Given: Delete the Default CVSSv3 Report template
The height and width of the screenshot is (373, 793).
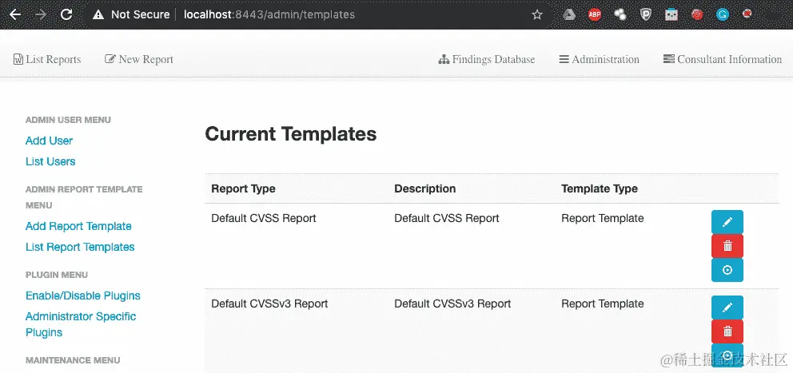Looking at the screenshot, I should (727, 331).
